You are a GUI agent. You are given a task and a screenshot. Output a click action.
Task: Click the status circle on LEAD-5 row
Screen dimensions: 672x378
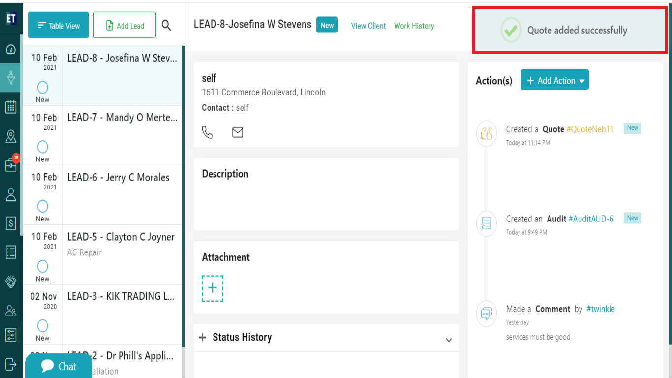click(43, 266)
